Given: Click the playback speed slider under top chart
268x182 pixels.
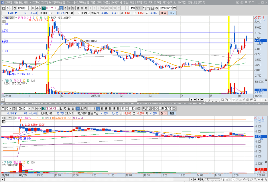Looking at the screenshot, I should (x=212, y=100).
